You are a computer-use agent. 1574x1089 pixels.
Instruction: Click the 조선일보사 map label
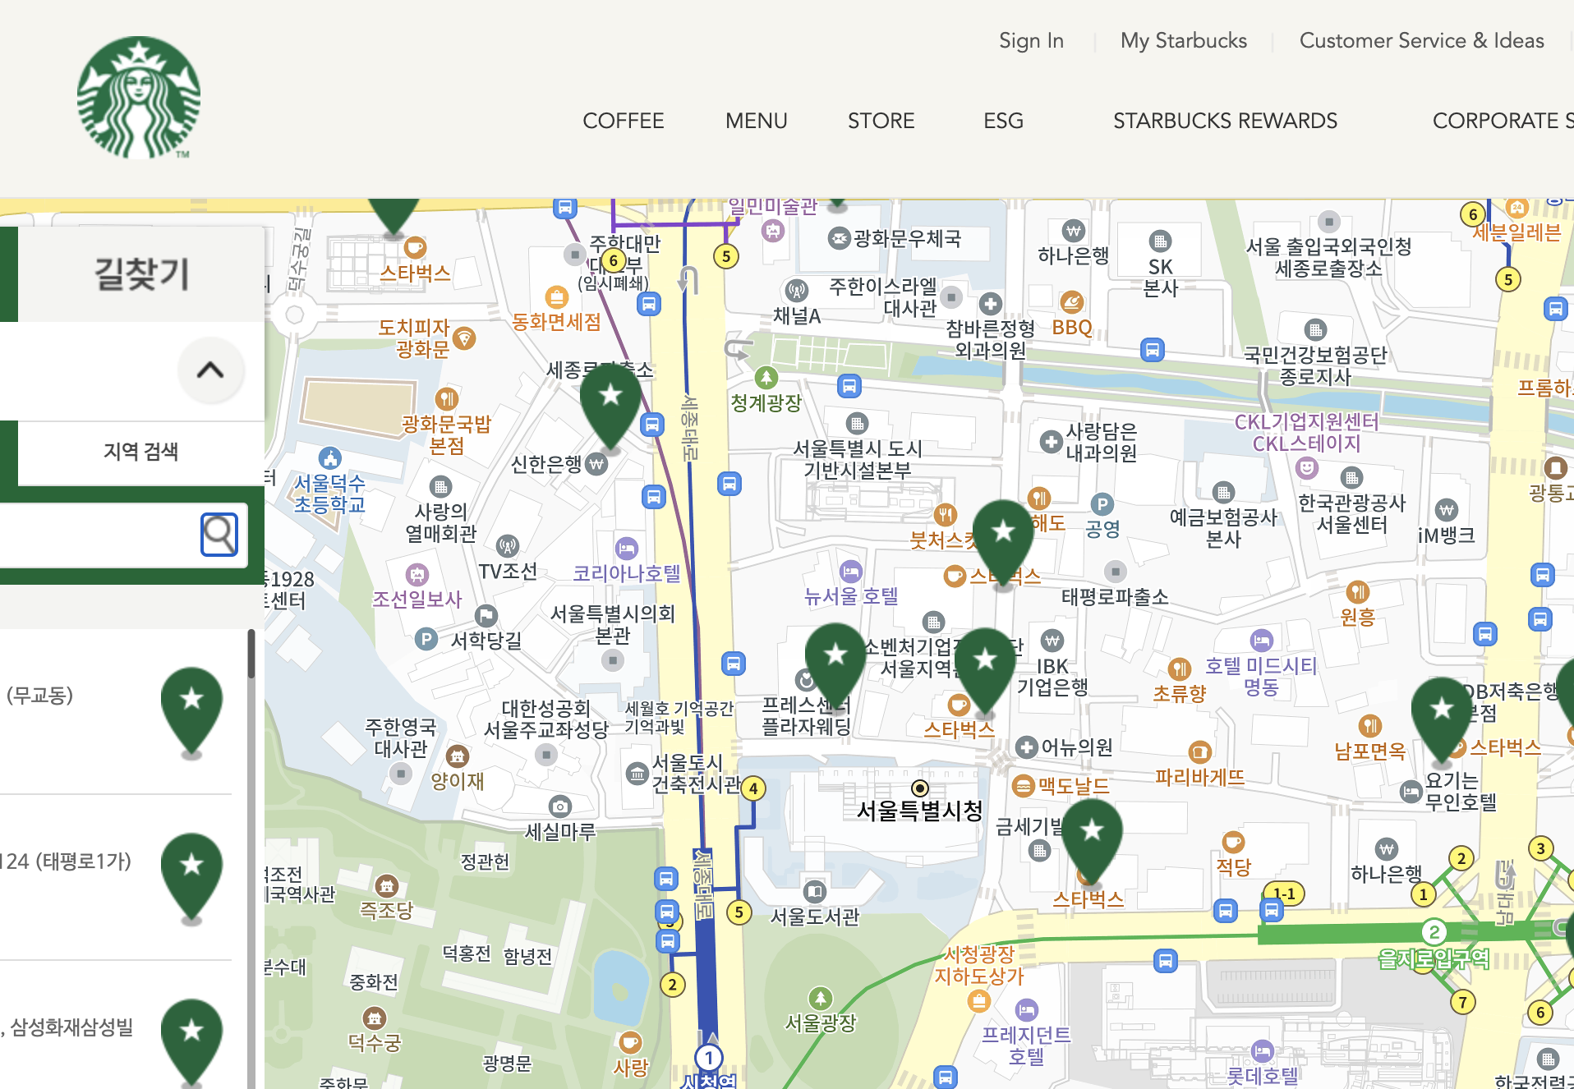click(x=417, y=599)
